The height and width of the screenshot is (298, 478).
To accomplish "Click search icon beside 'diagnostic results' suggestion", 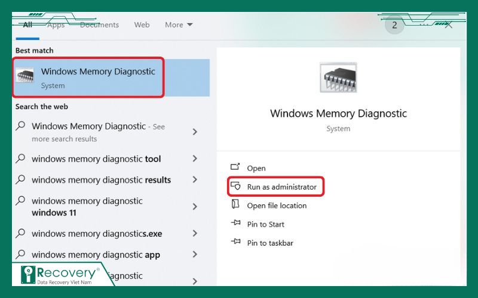I will click(20, 179).
